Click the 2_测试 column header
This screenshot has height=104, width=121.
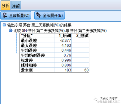(80, 36)
